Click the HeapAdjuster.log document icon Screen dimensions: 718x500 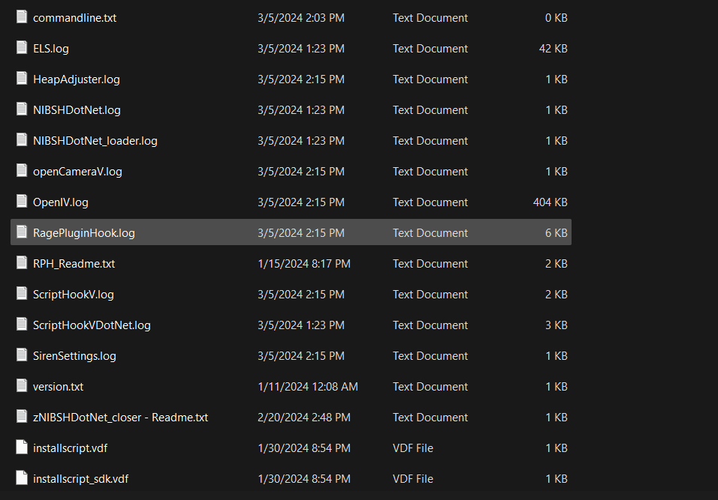(22, 79)
